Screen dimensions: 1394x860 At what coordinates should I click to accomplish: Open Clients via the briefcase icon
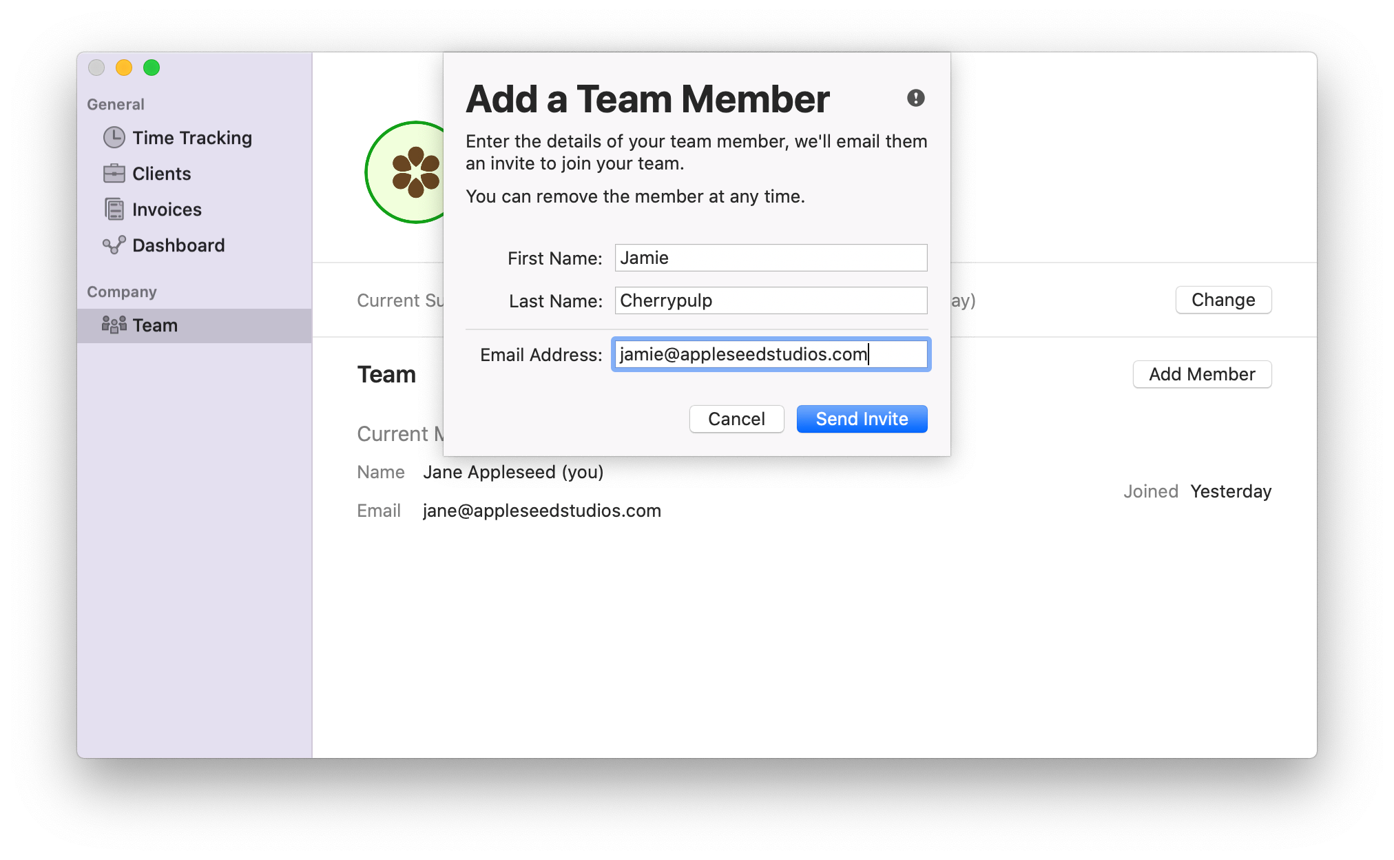[x=114, y=174]
